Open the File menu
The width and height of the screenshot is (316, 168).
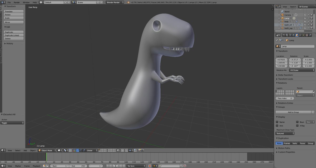click(9, 2)
